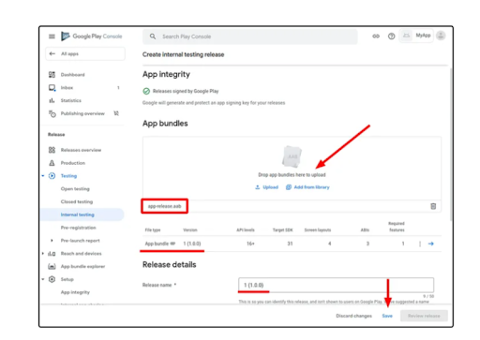The width and height of the screenshot is (480, 340).
Task: Collapse the Setup section arrow
Action: (x=43, y=279)
